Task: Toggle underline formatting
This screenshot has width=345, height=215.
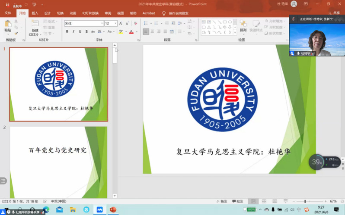Action: 80,32
